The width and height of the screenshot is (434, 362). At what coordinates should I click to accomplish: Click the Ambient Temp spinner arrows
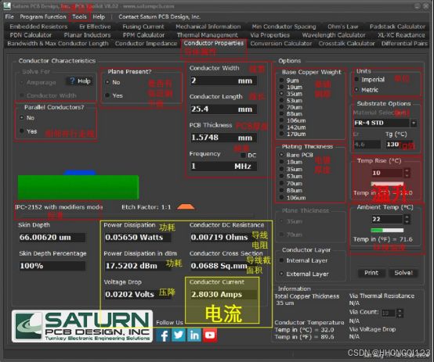pos(407,219)
